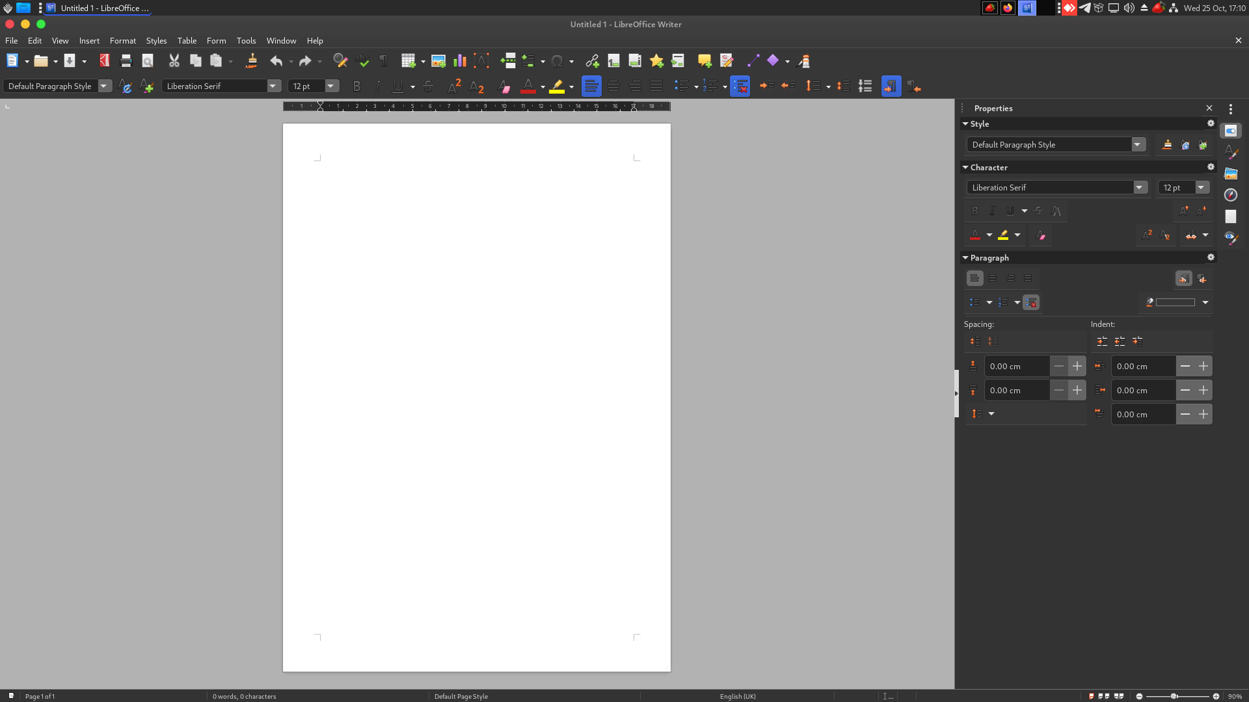Click inside the blank document page
This screenshot has height=702, width=1249.
[x=476, y=397]
